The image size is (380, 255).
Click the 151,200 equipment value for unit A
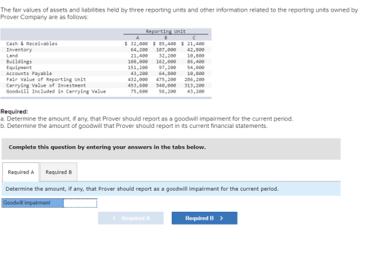tap(138, 68)
